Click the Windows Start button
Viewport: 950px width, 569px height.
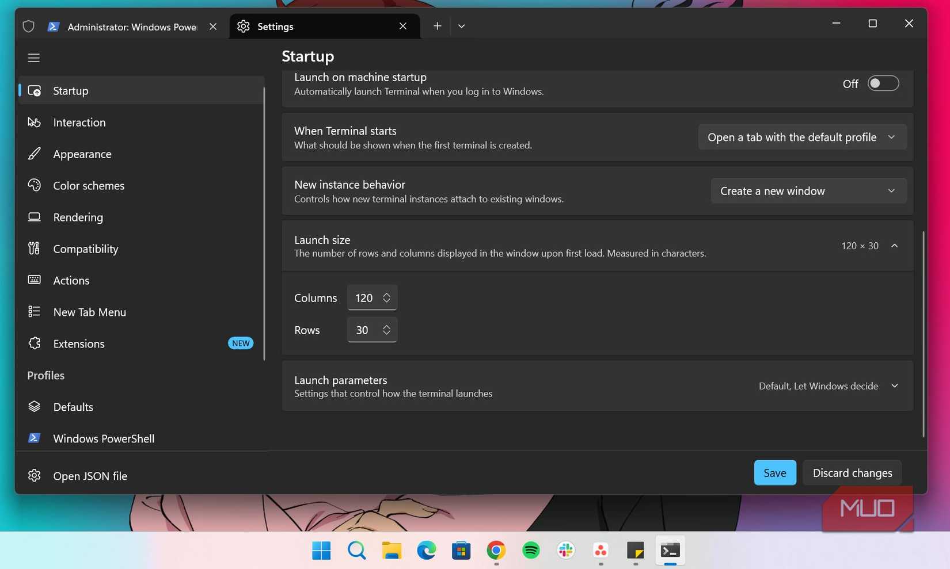click(x=321, y=551)
